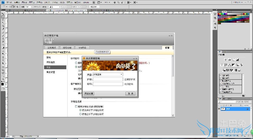Open layer blend mode dropdown
This screenshot has height=139, width=253.
point(227,102)
